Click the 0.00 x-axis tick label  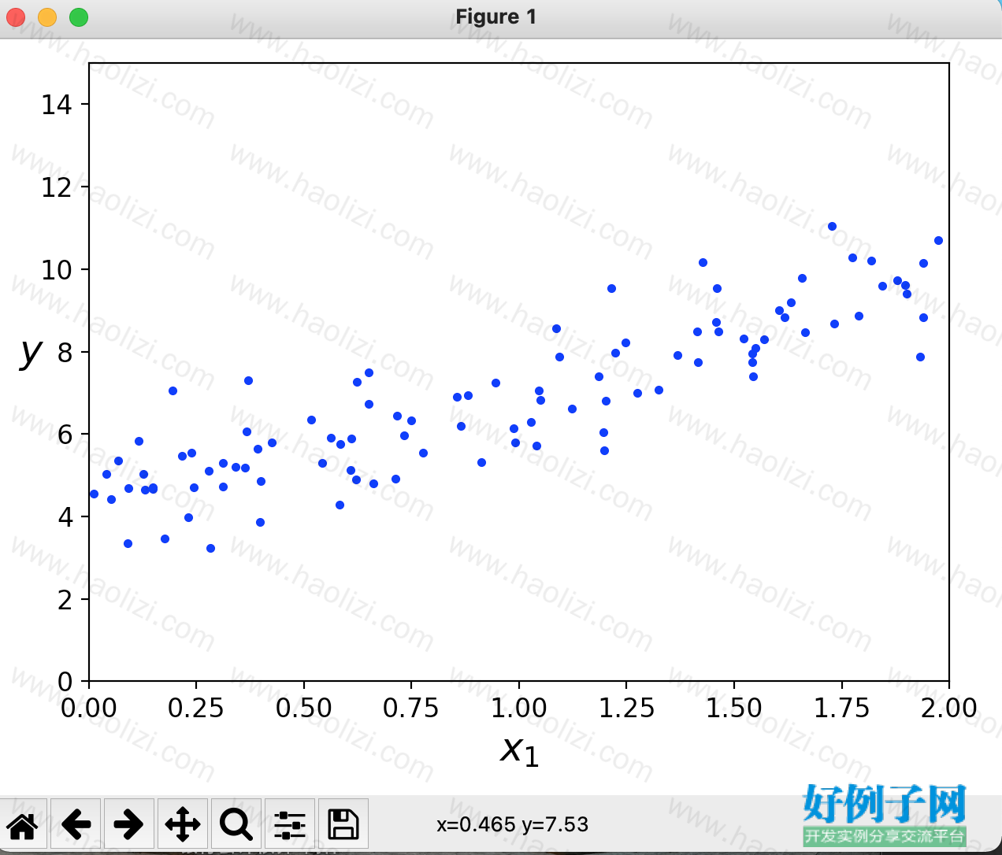89,708
